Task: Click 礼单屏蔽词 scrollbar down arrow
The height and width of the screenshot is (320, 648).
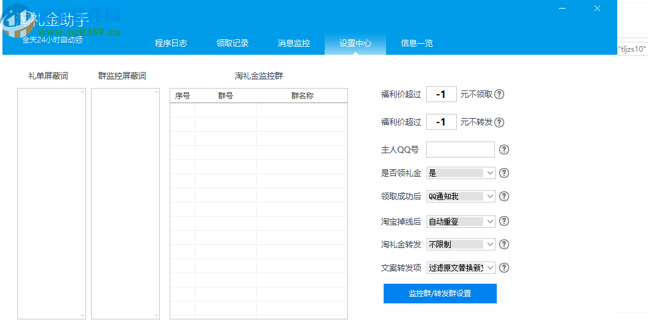Action: (82, 315)
